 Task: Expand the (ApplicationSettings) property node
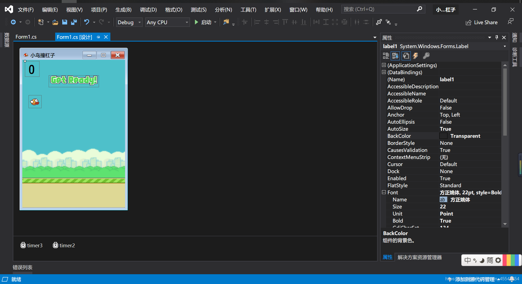coord(384,65)
